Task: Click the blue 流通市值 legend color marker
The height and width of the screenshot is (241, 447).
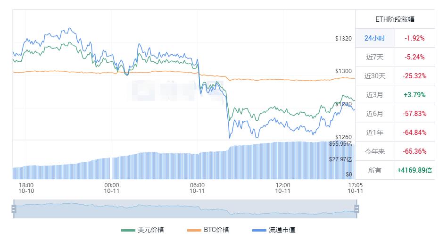Action: tap(259, 230)
